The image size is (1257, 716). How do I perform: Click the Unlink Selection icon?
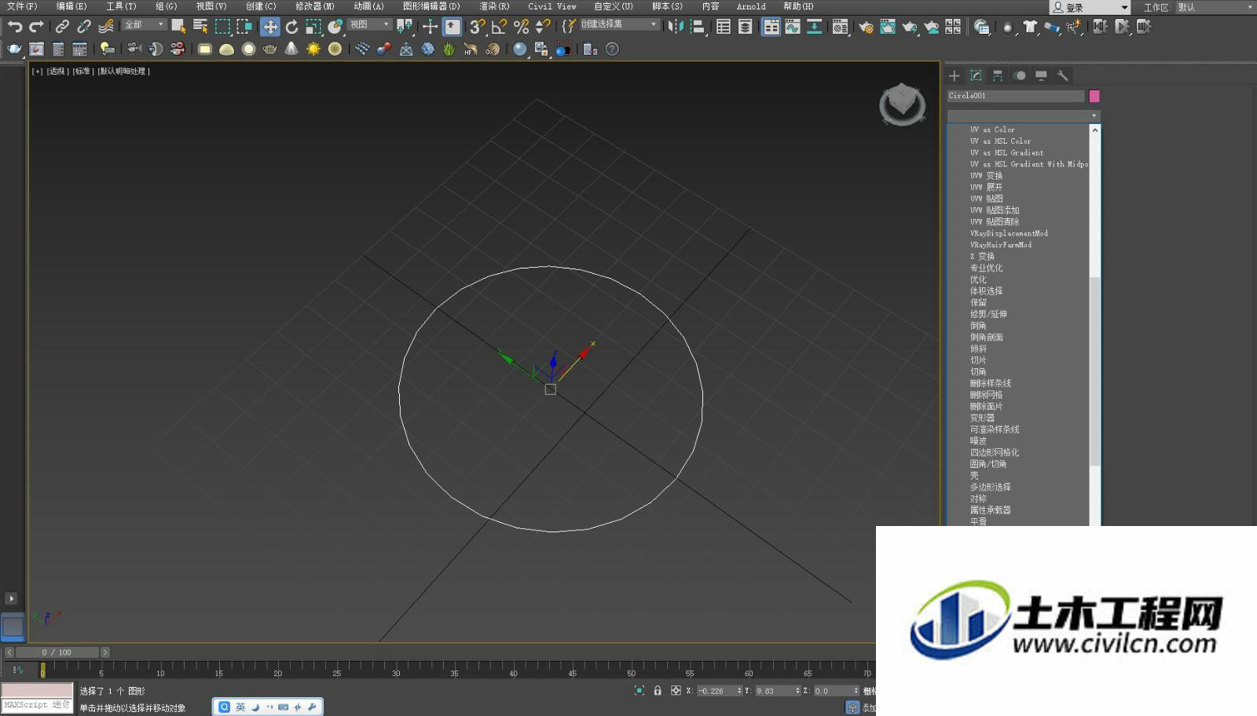[84, 27]
